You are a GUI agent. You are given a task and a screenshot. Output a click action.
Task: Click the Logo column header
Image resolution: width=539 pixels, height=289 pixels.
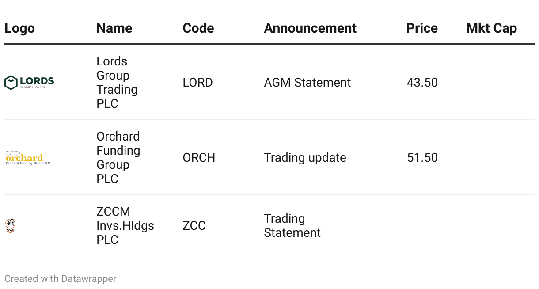[x=19, y=28]
